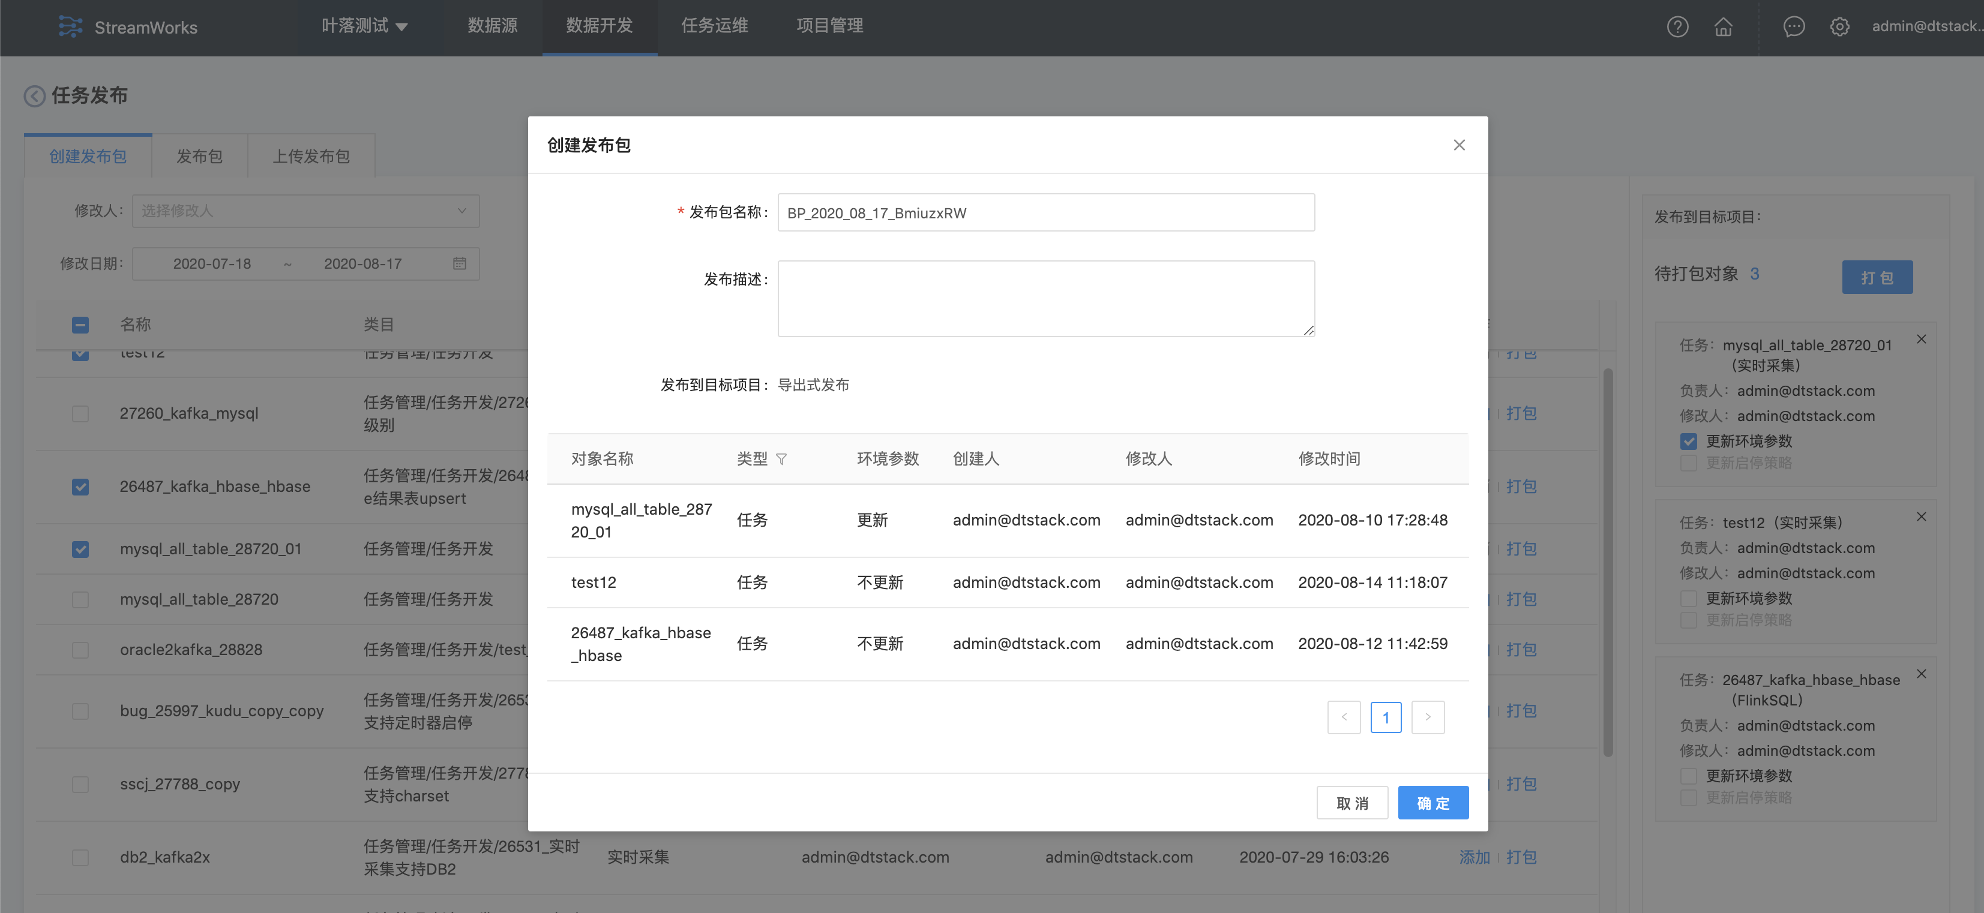The width and height of the screenshot is (1984, 913).
Task: Click the 导出式发布 target project text
Action: point(813,385)
